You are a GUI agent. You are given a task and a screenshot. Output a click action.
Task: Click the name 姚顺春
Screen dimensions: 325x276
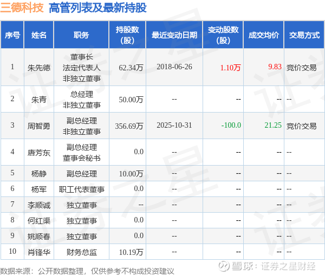[39, 236]
